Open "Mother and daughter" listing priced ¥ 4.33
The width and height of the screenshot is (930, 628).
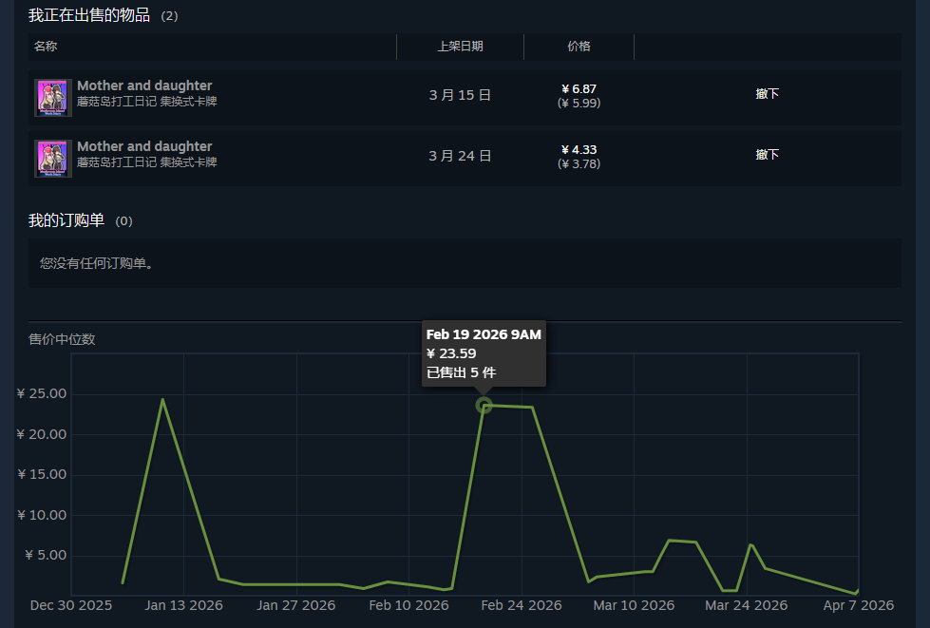pyautogui.click(x=144, y=147)
